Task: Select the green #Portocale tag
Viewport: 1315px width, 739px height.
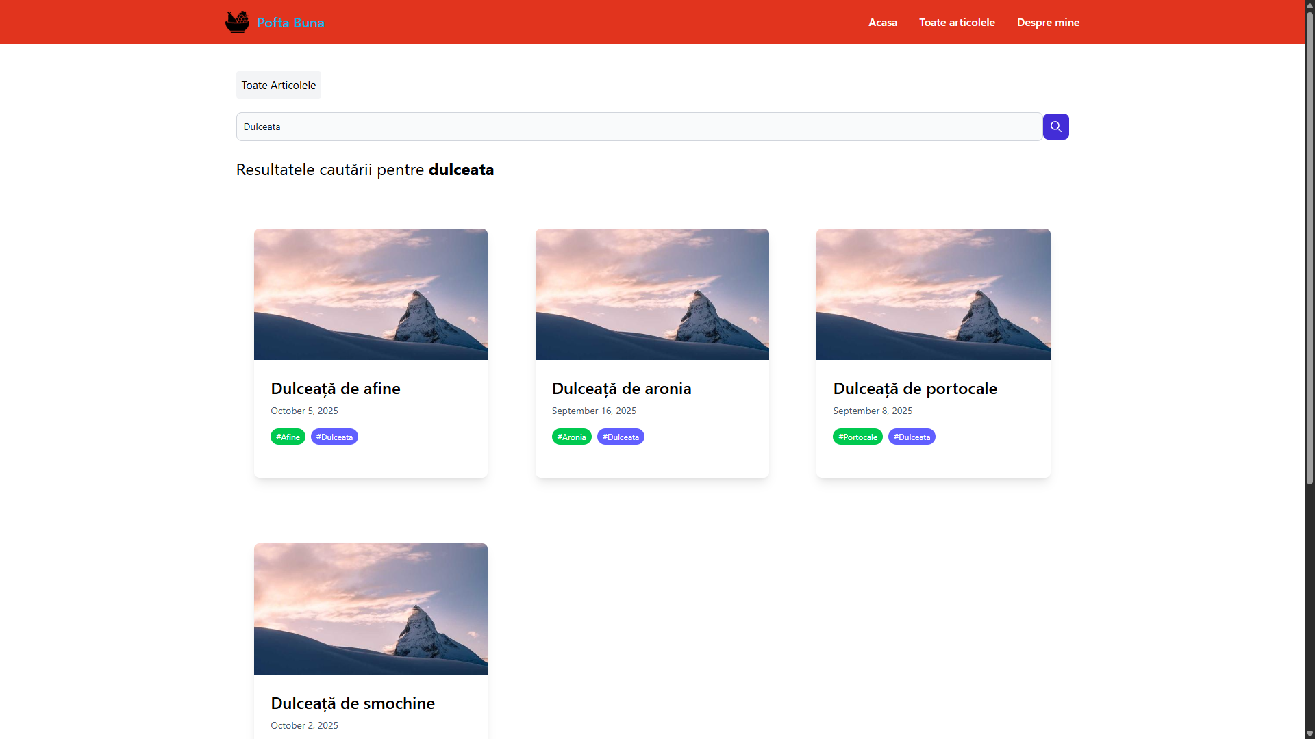Action: (857, 437)
